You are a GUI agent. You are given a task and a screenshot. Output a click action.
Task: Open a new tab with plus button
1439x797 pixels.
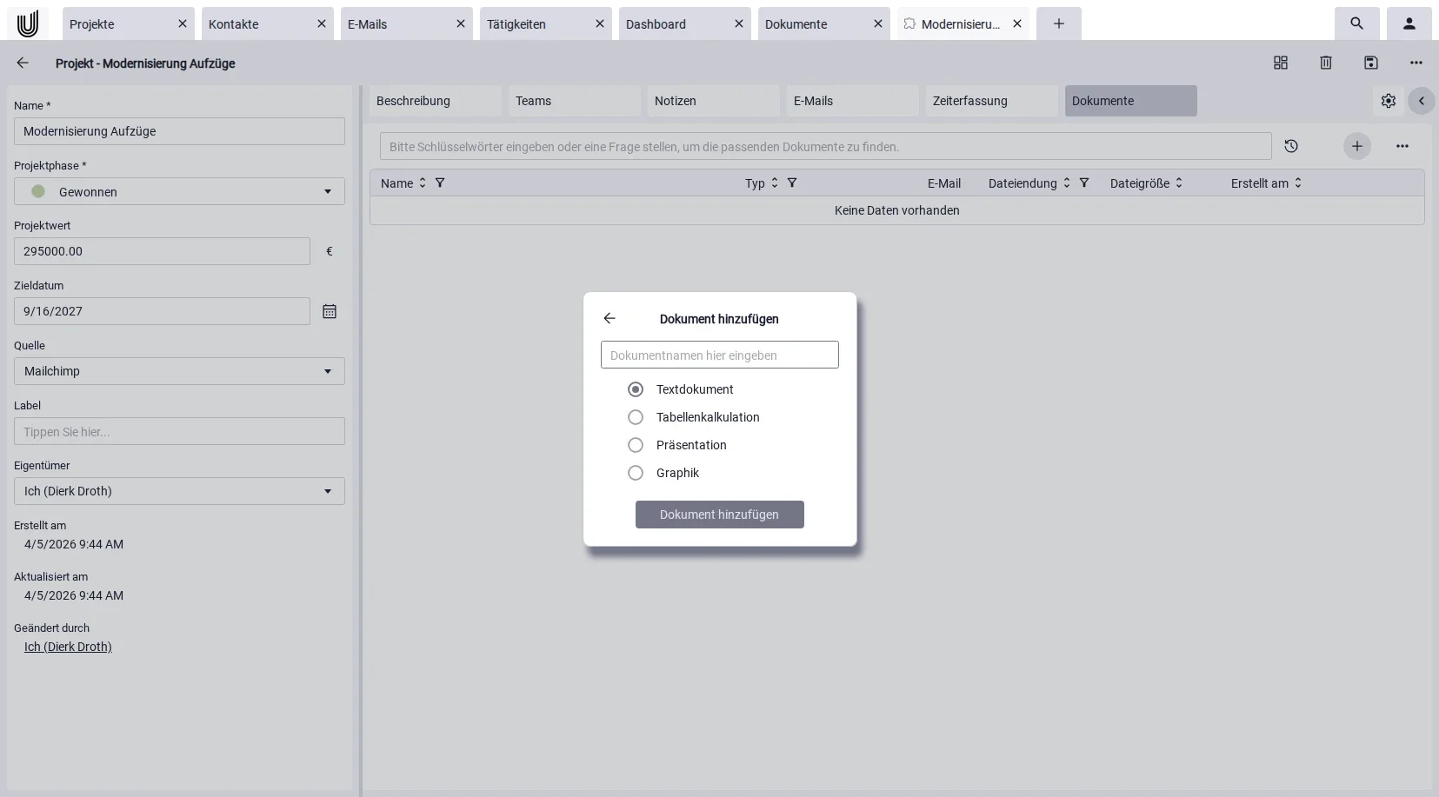pyautogui.click(x=1059, y=23)
